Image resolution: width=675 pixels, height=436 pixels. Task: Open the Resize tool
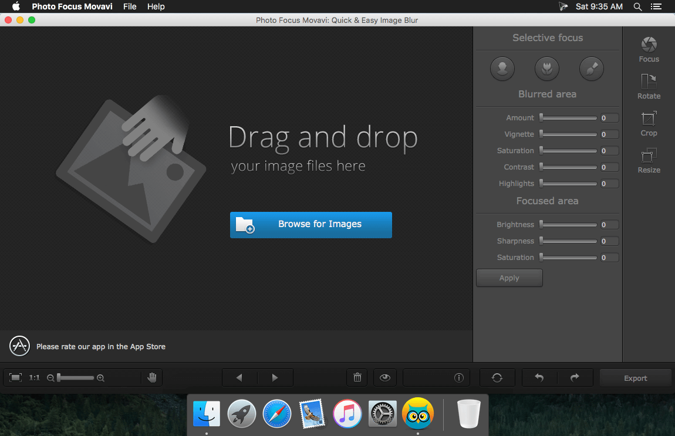(x=649, y=161)
